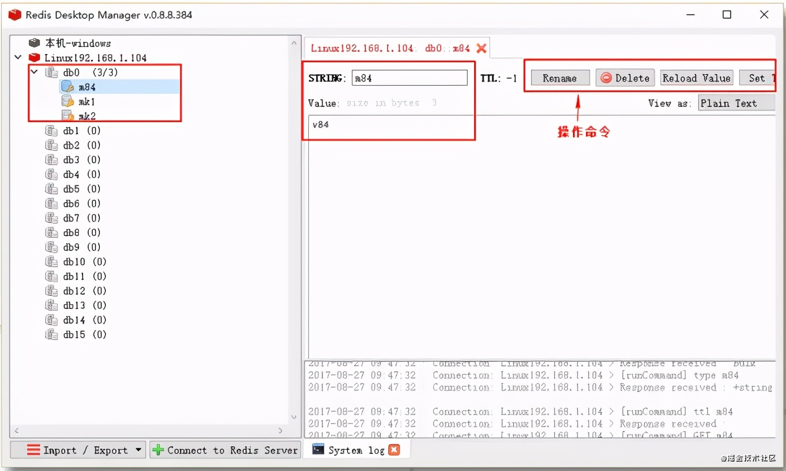The width and height of the screenshot is (786, 471).
Task: Click the db5 database icon
Action: click(x=52, y=189)
